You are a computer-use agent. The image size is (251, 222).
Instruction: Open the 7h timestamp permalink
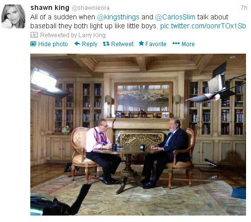click(x=244, y=8)
